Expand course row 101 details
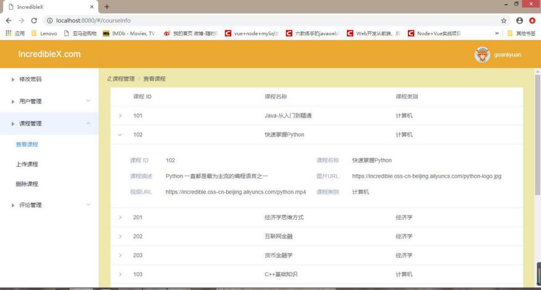Image resolution: width=541 pixels, height=290 pixels. click(120, 116)
